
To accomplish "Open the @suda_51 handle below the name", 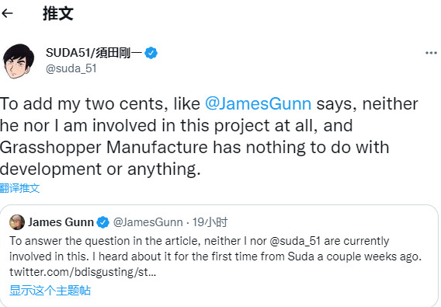I will (x=71, y=68).
